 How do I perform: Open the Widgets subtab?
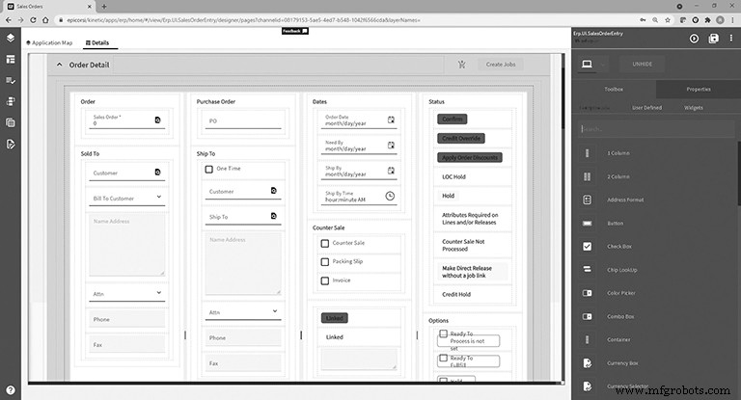[x=694, y=108]
